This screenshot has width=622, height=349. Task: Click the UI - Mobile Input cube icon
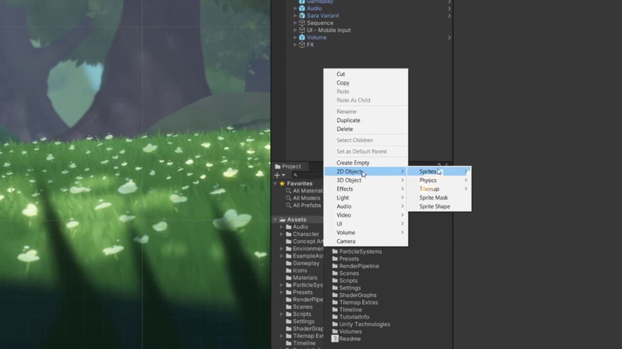(302, 30)
